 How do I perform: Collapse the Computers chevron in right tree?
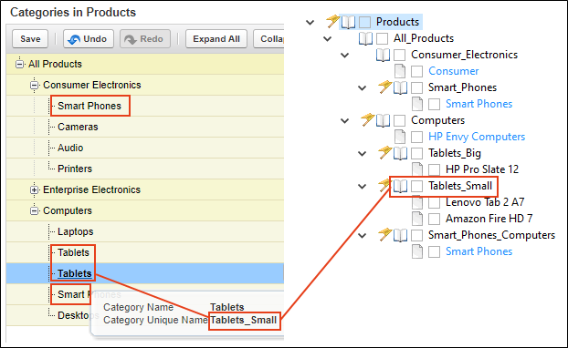click(x=345, y=120)
